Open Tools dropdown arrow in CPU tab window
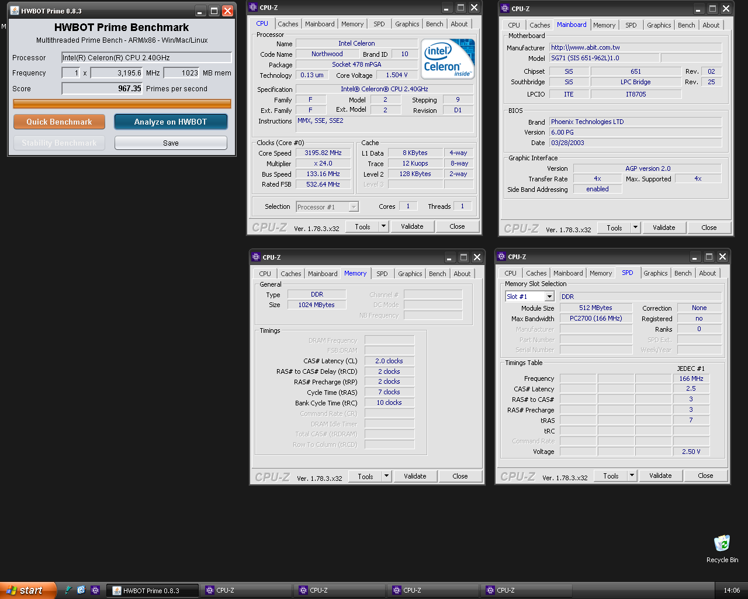This screenshot has width=748, height=599. 383,226
